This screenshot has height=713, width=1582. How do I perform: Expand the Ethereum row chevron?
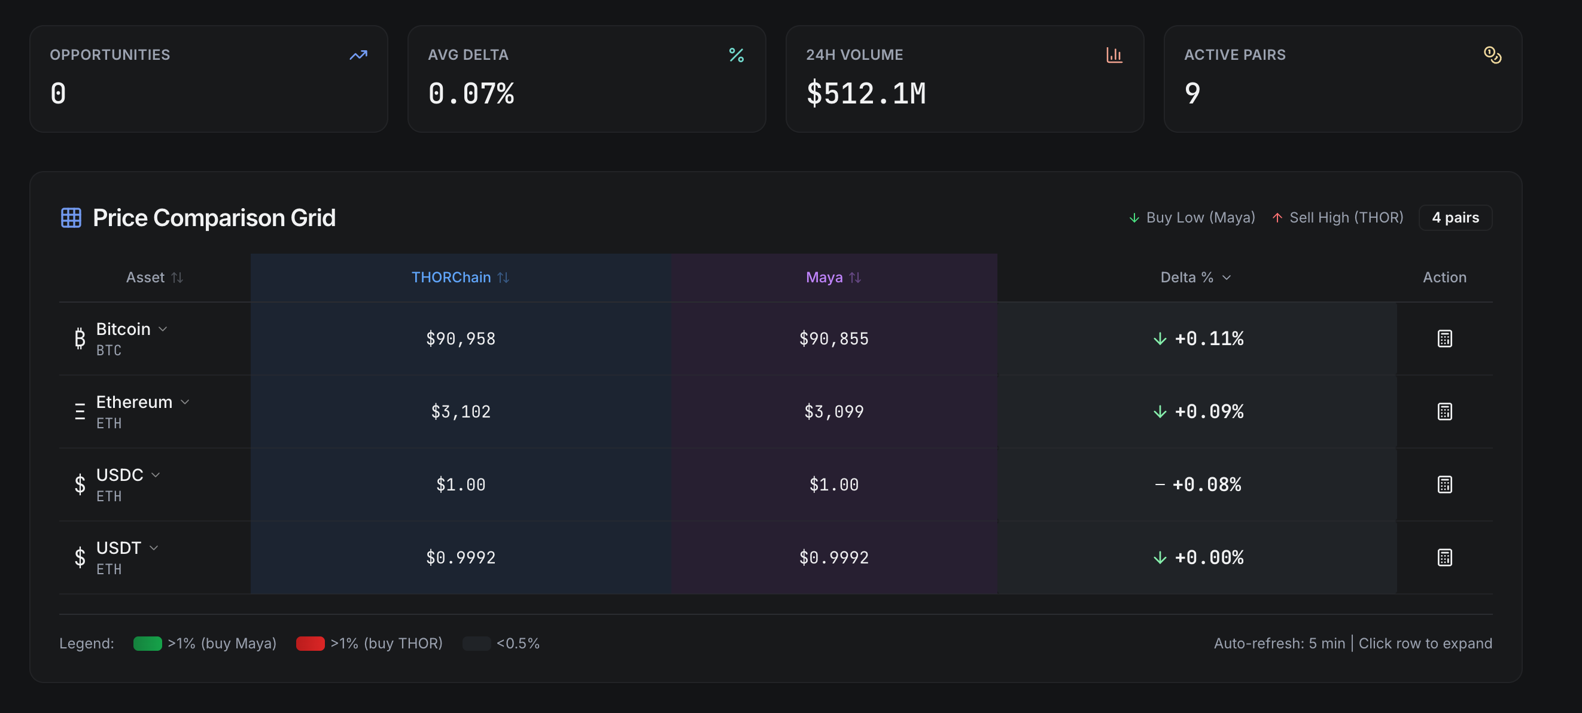coord(185,402)
